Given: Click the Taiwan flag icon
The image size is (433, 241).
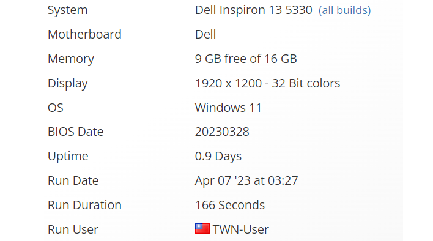Looking at the screenshot, I should pyautogui.click(x=202, y=229).
